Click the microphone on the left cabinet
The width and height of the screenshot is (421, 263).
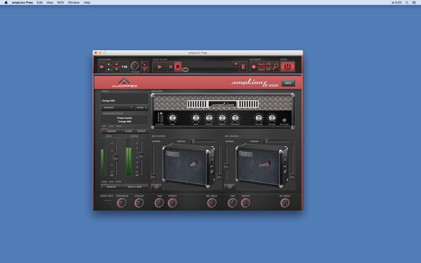tap(193, 164)
